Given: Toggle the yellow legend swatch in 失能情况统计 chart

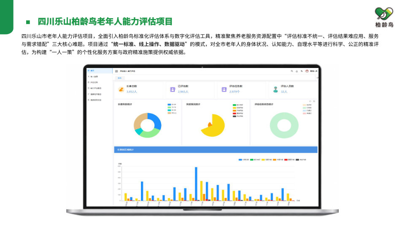Looking at the screenshot, I should tap(235, 108).
